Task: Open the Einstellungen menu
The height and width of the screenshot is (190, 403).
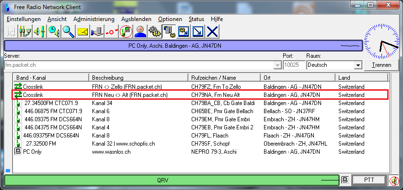Action: [x=23, y=19]
